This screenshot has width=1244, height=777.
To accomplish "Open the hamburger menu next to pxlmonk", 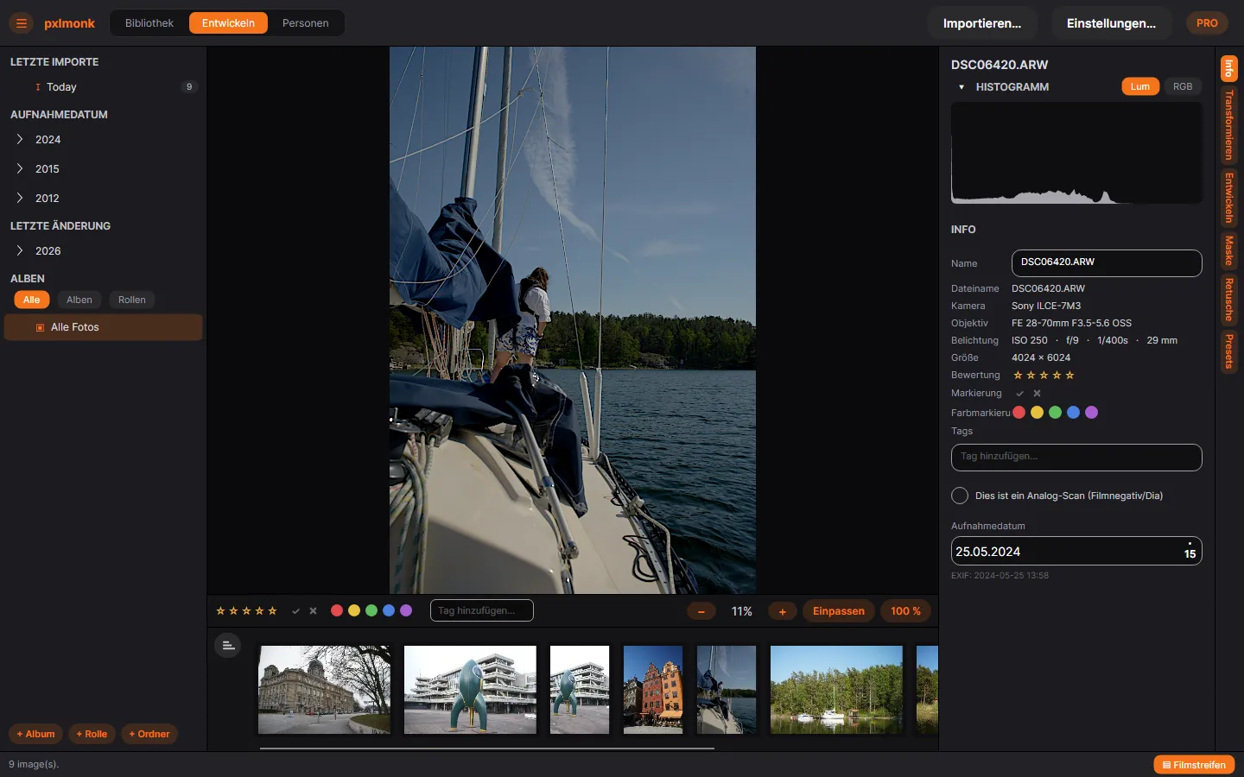I will 22,23.
